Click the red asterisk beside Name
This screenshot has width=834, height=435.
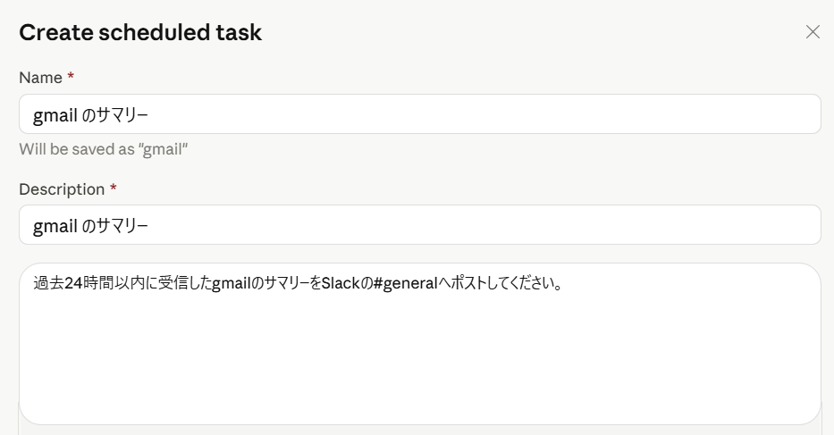coord(71,77)
